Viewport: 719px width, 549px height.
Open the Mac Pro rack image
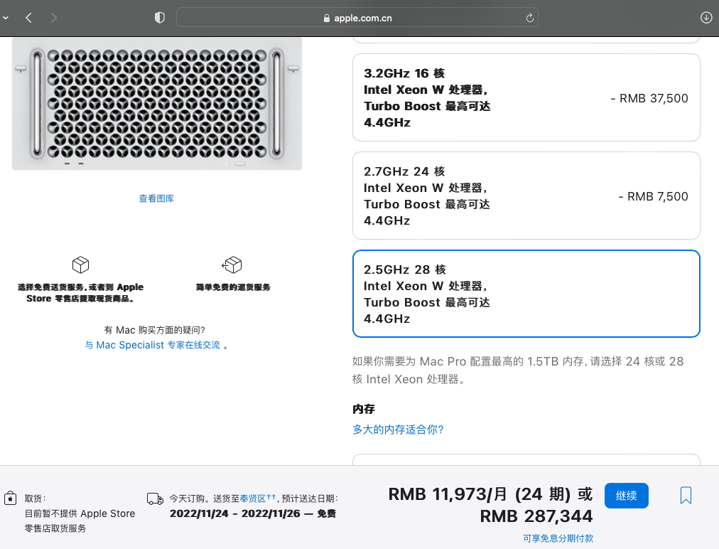point(157,104)
